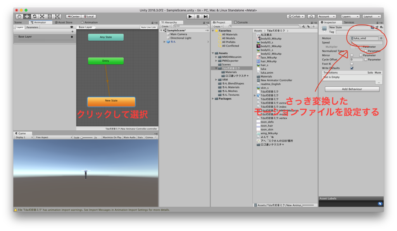This screenshot has width=397, height=231.
Task: Select the Scale tool
Action: [x=42, y=16]
